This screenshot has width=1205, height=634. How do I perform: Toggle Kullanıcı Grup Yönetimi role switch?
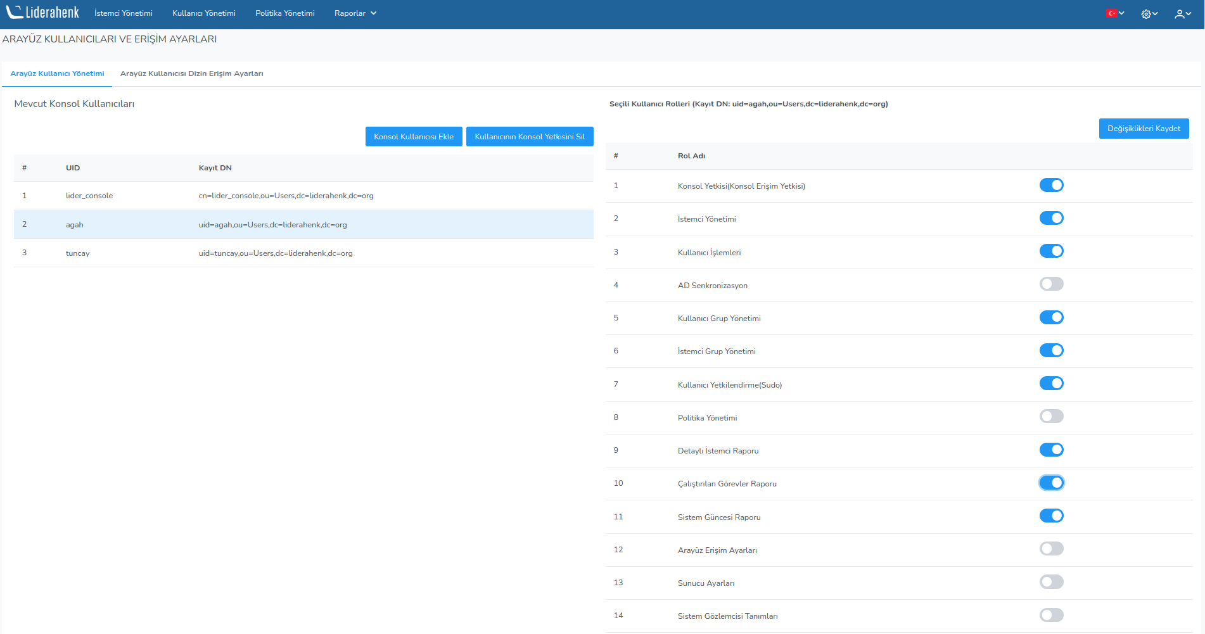point(1052,317)
